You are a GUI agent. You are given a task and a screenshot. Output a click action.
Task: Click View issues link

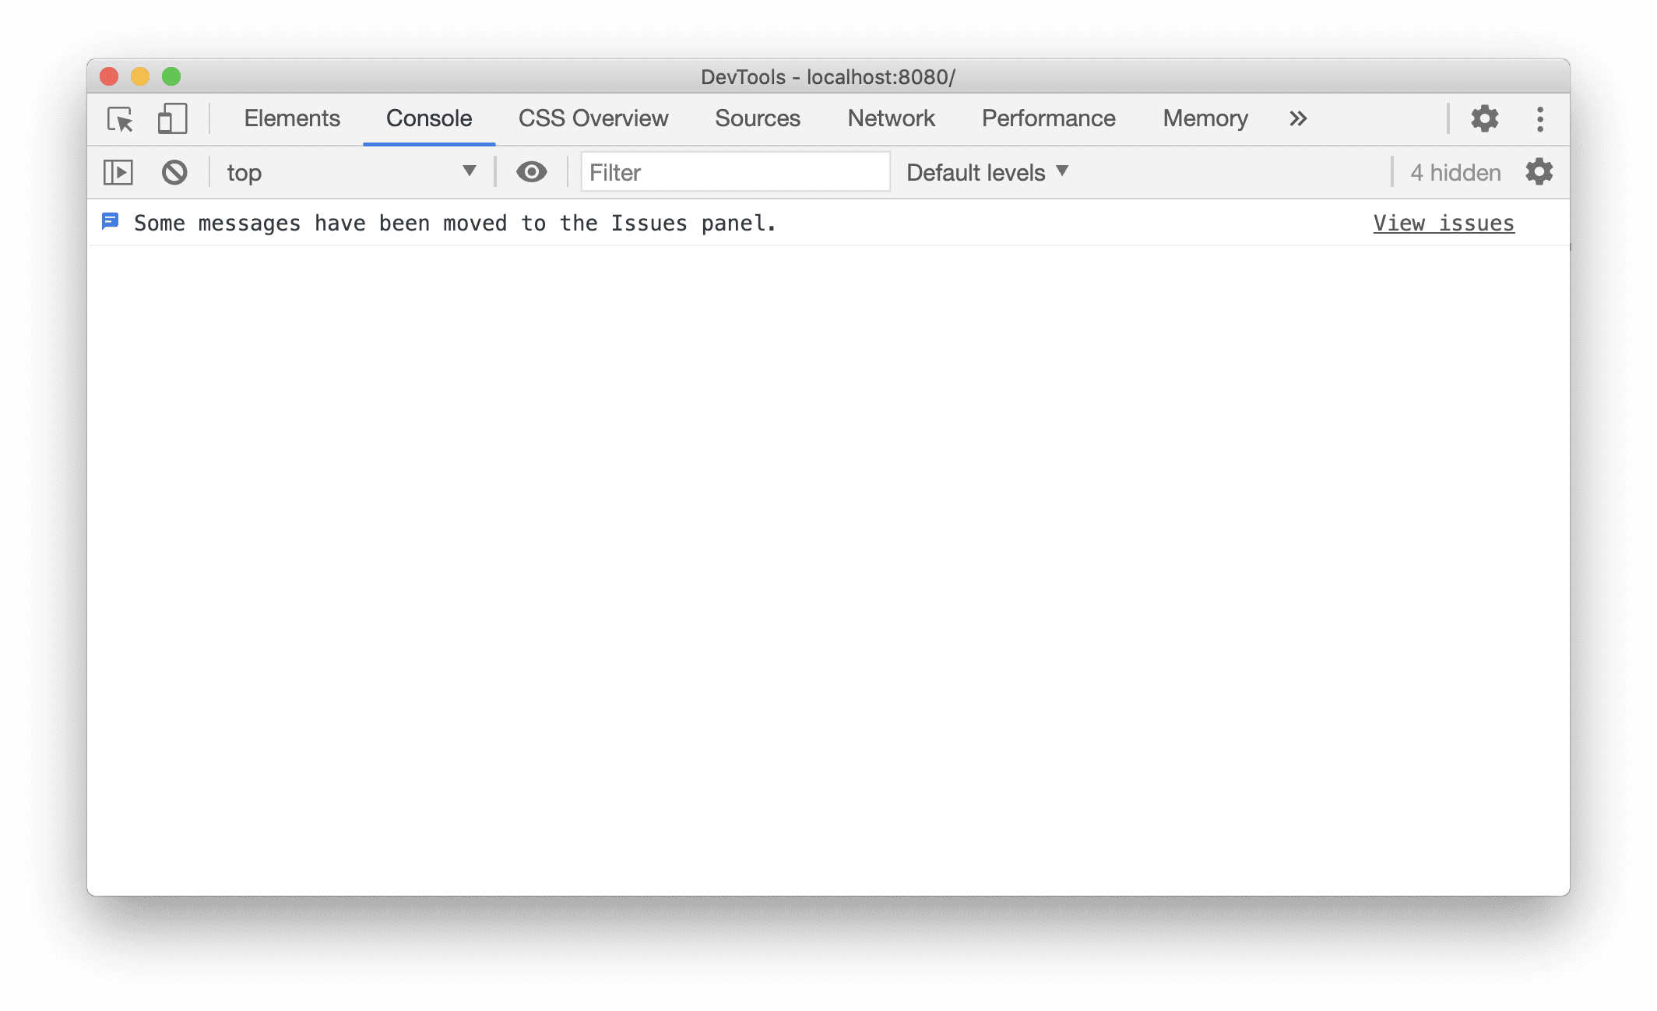1444,223
